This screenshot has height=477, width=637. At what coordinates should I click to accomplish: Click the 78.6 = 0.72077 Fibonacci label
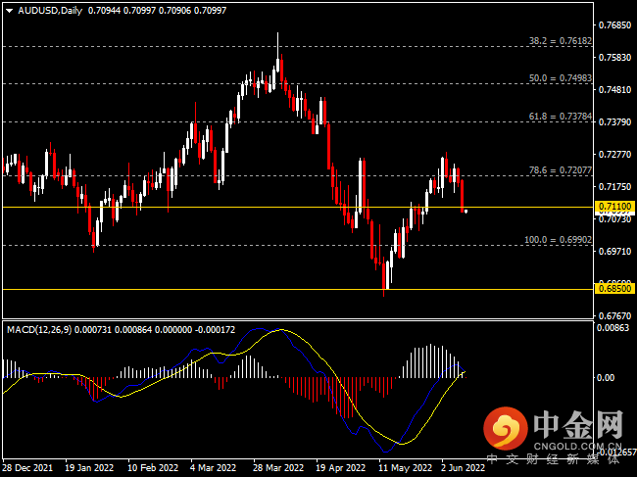[561, 170]
